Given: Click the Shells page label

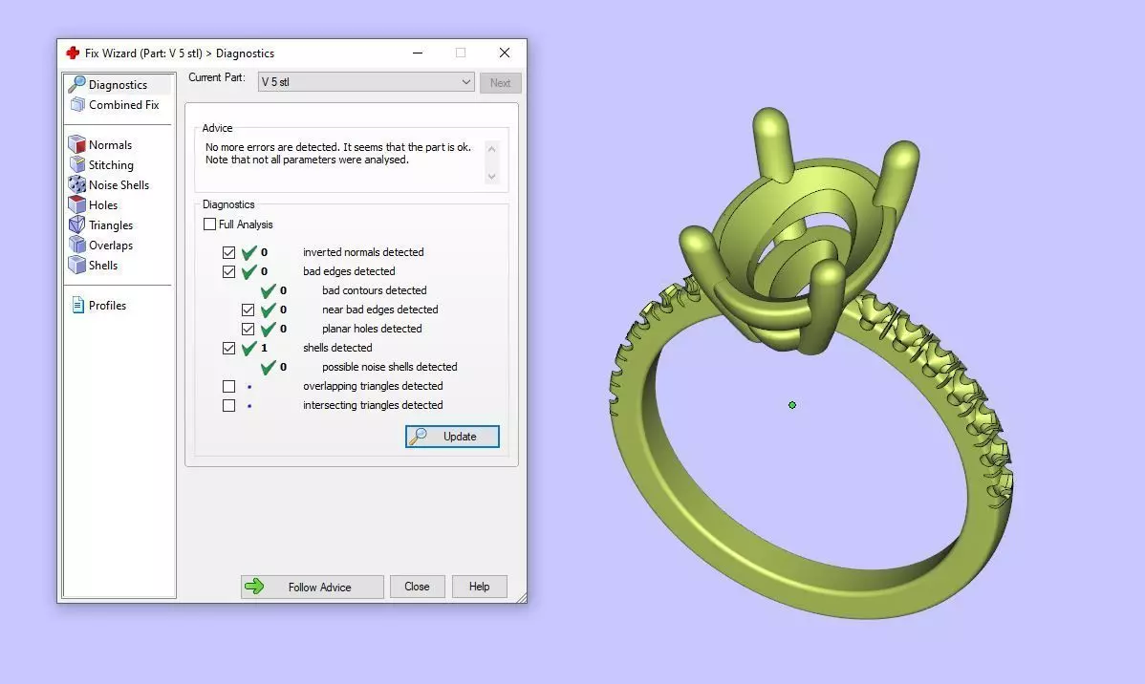Looking at the screenshot, I should coord(103,265).
